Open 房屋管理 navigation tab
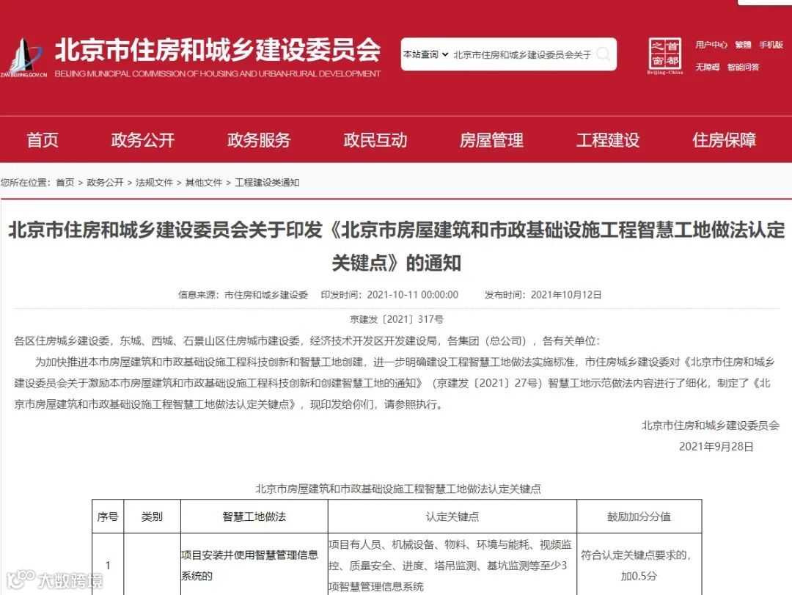Viewport: 792px width, 595px height. point(491,140)
